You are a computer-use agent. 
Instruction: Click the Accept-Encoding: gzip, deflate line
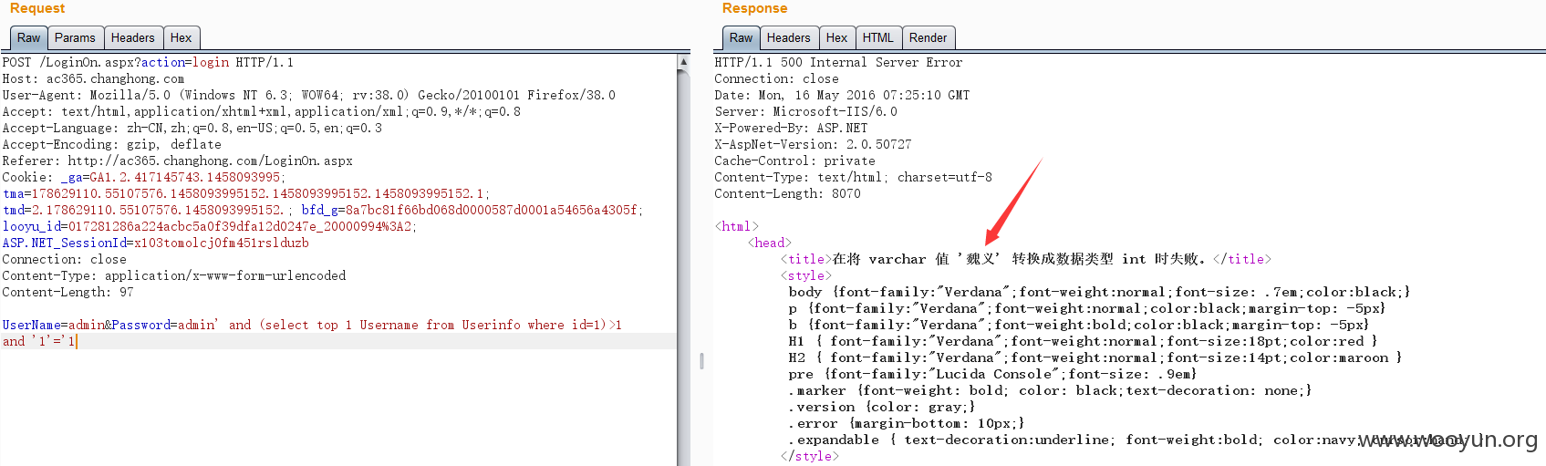(111, 144)
